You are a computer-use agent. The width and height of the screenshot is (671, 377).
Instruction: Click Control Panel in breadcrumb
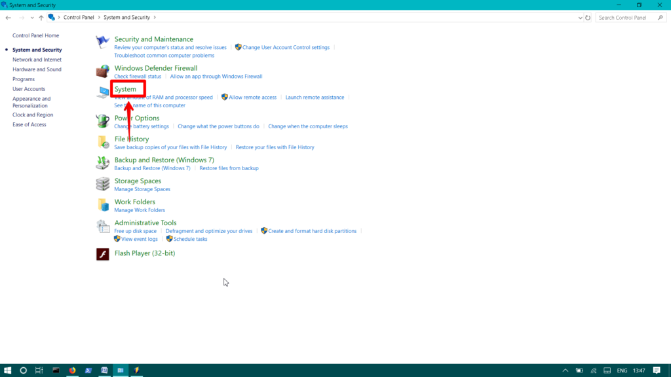[79, 18]
